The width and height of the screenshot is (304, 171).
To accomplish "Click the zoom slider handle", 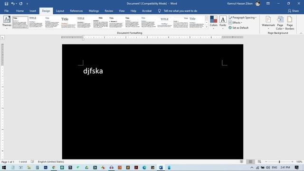I will tap(279, 161).
